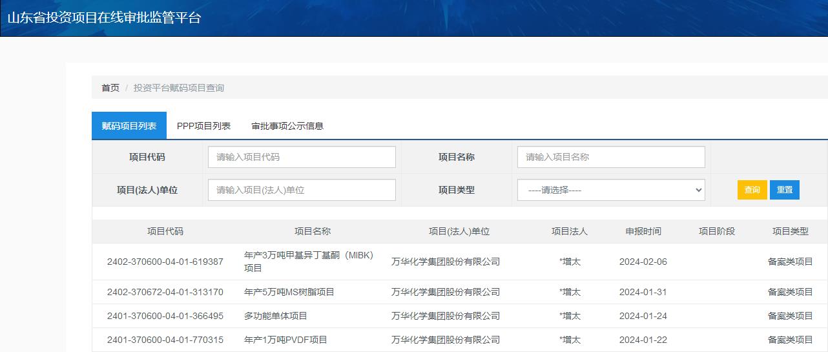The image size is (828, 352).
Task: Click 万华化学集团股份有限公司 in the 多功能单体 row
Action: [x=446, y=316]
